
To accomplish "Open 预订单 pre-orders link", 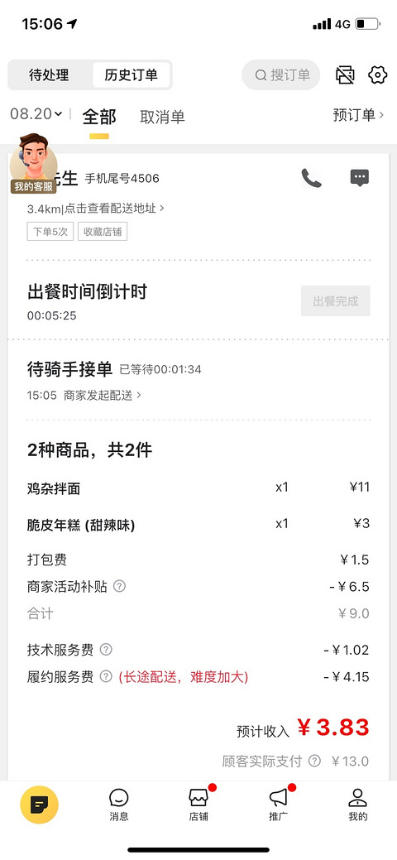I will (x=359, y=115).
